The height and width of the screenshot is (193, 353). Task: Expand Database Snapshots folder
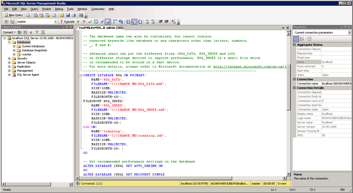tap(14, 50)
